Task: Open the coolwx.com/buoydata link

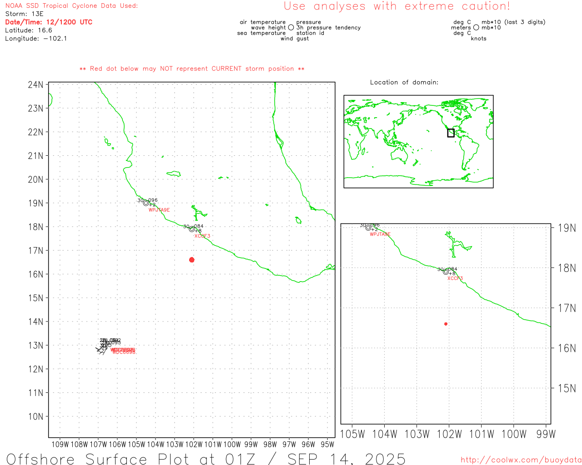Action: pos(521,460)
